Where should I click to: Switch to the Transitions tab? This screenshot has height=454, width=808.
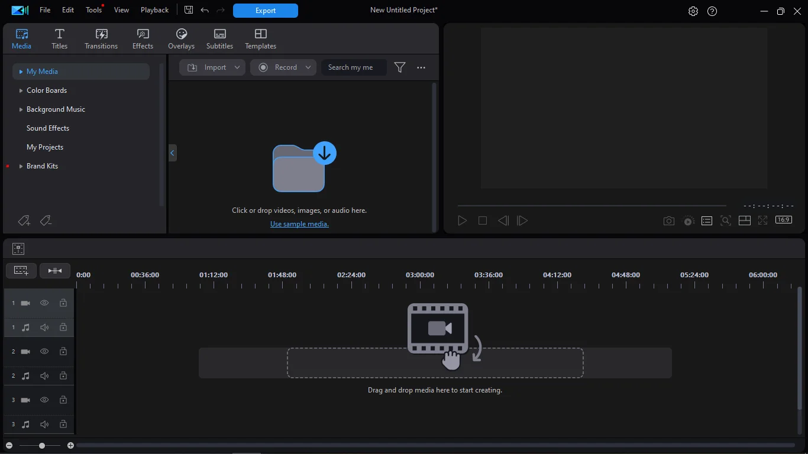(101, 39)
